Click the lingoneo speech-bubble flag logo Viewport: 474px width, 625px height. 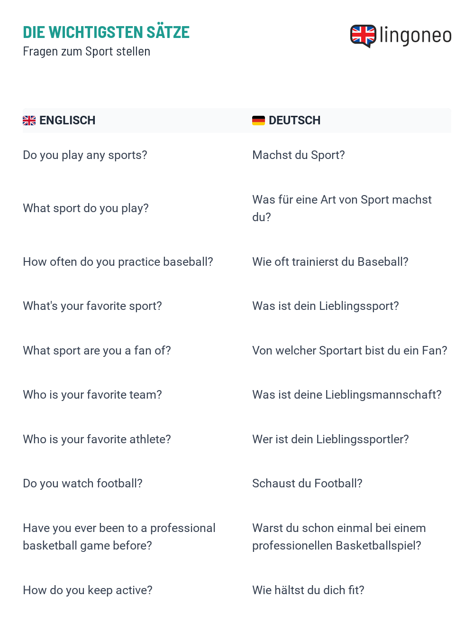coord(363,36)
